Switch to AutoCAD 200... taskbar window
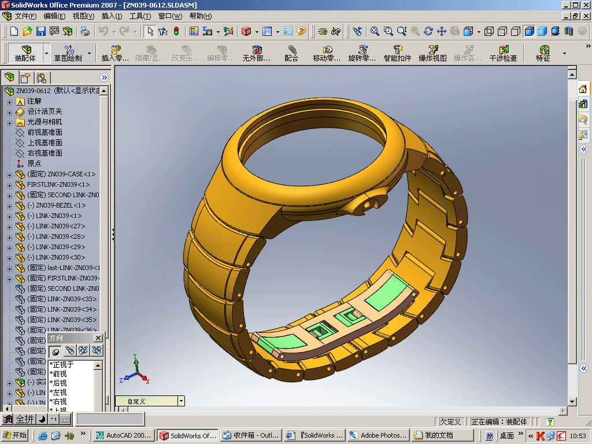Viewport: 592px width, 444px height. (x=124, y=435)
